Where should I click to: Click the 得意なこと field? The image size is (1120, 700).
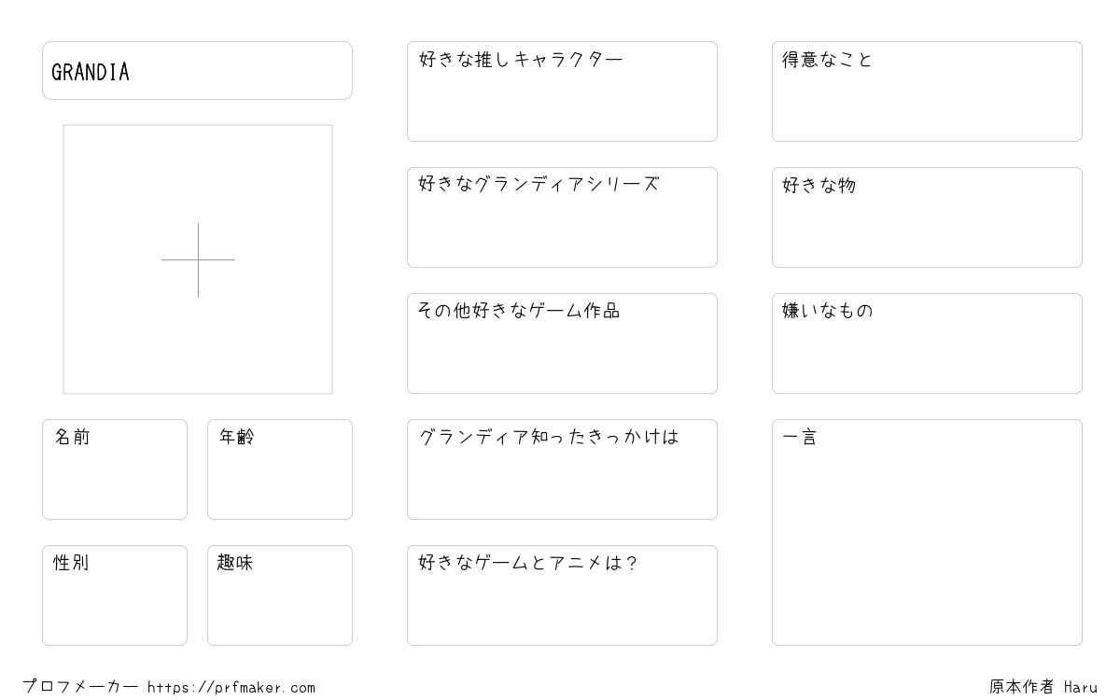927,91
